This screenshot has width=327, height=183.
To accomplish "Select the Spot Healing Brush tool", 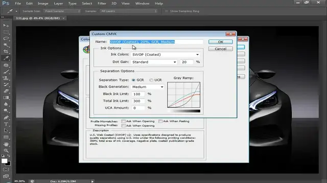I will click(6, 65).
